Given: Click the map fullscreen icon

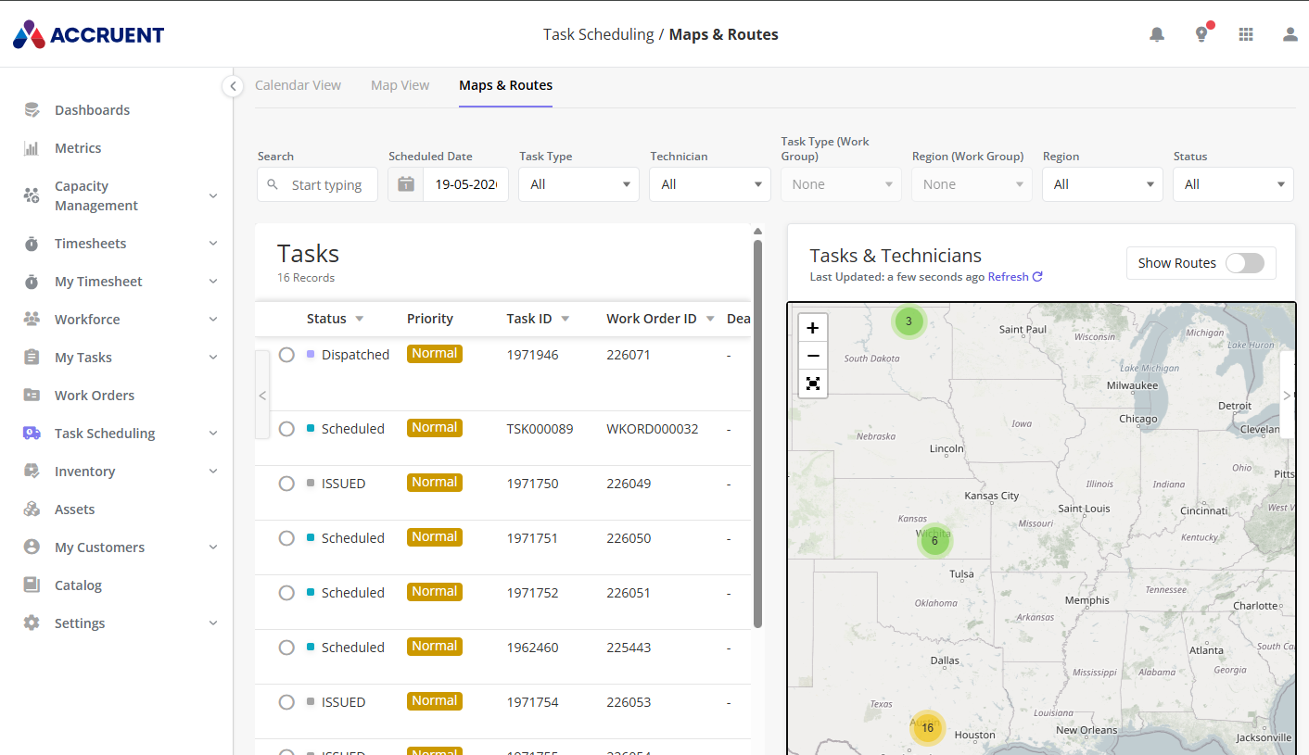Looking at the screenshot, I should click(x=813, y=384).
